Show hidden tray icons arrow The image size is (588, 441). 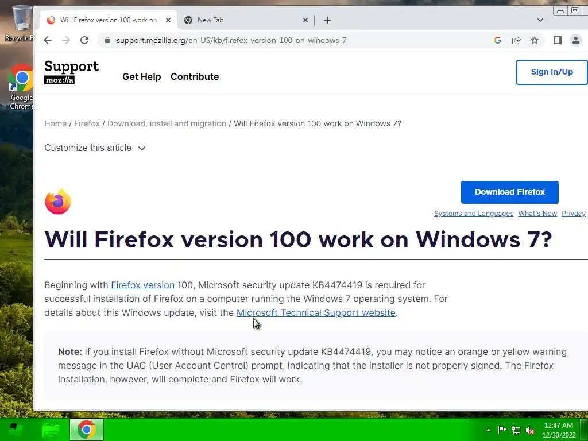click(488, 430)
